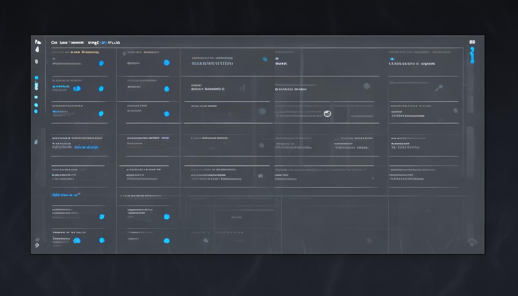Click the globe icon in the fourth column
Image resolution: width=518 pixels, height=296 pixels.
pyautogui.click(x=327, y=114)
